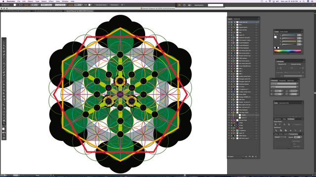Click target circle of S Pole layer
The height and width of the screenshot is (177, 316).
[256, 123]
